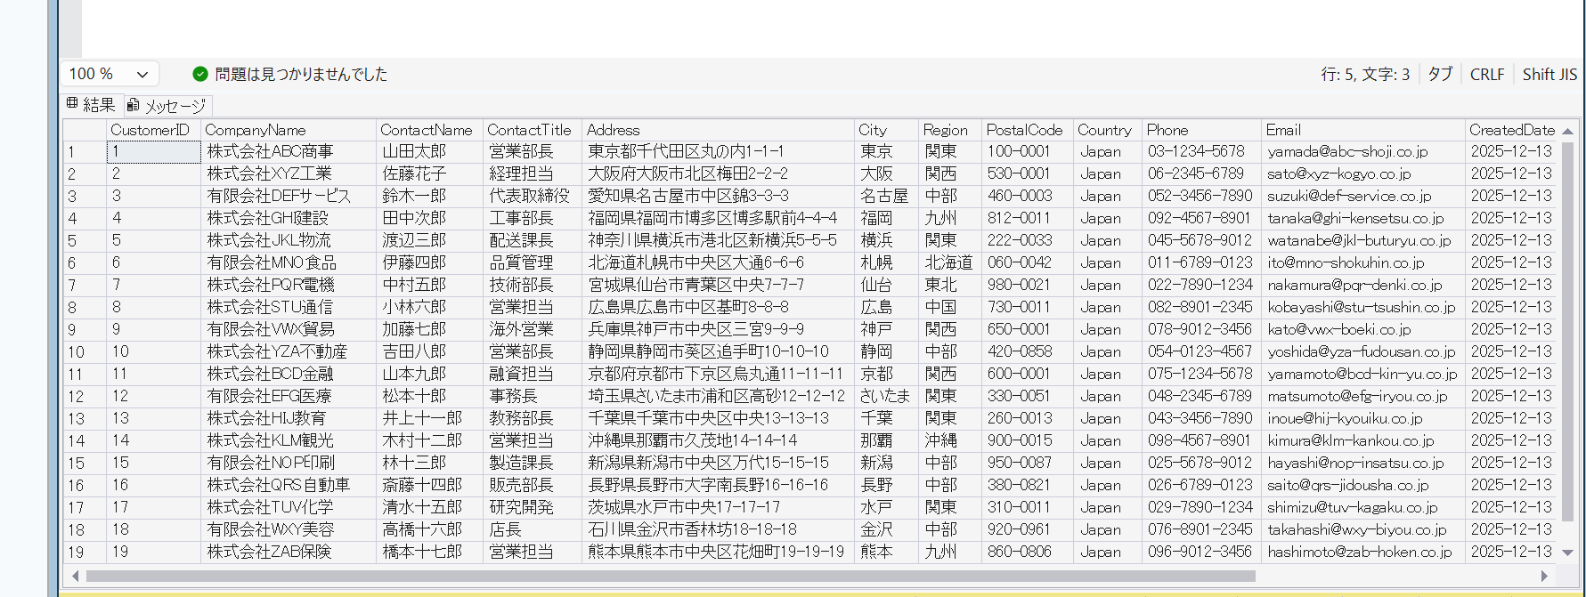Select the address 福岡県福岡市博多区博多駅前4-4-4
The width and height of the screenshot is (1586, 597).
pyautogui.click(x=718, y=219)
